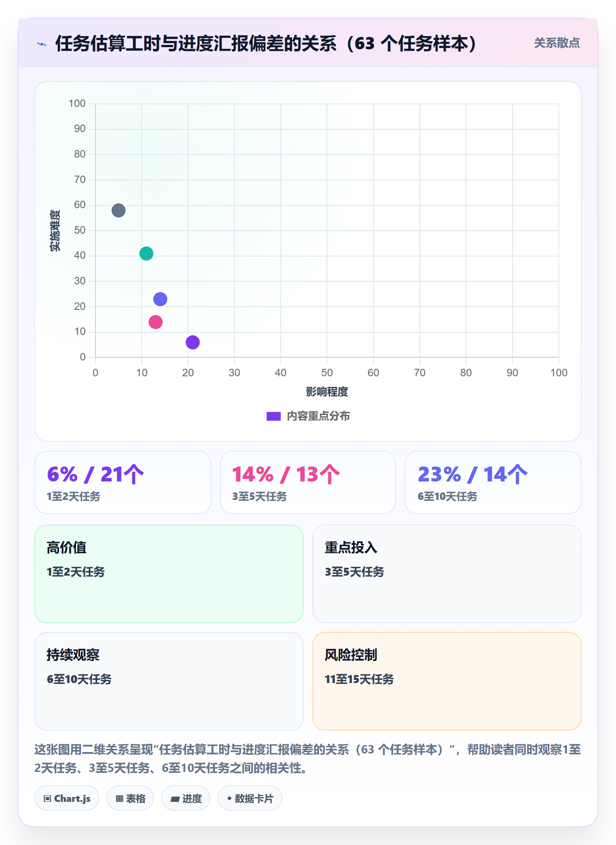Select the 持续观察 quadrant card
Viewport: 616px width, 845px height.
tap(169, 681)
